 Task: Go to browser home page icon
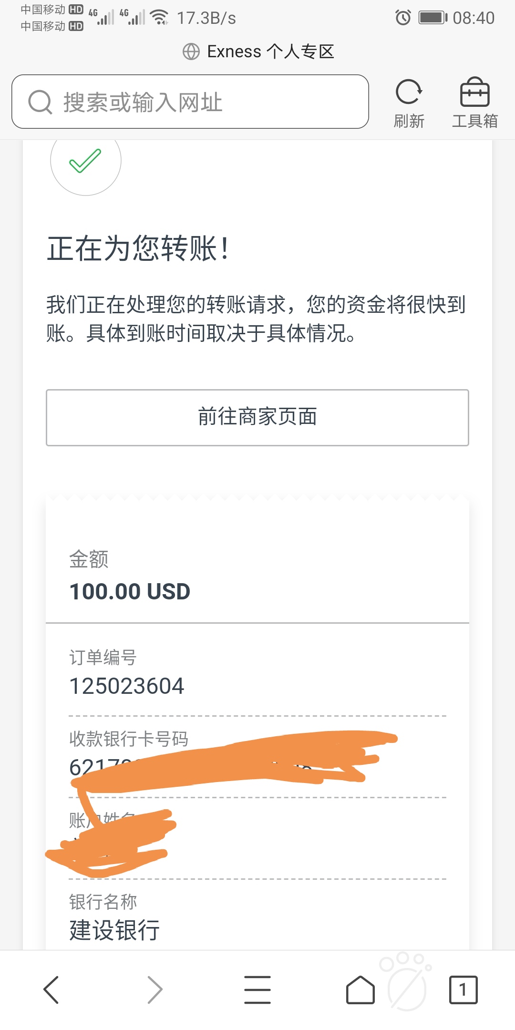click(360, 989)
